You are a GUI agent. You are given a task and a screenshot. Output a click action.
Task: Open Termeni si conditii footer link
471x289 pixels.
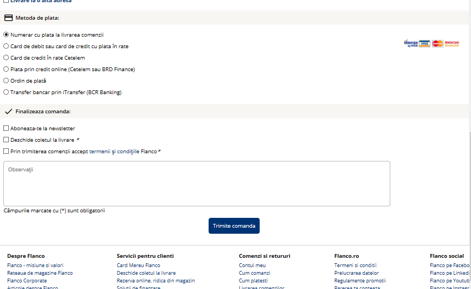pos(355,265)
